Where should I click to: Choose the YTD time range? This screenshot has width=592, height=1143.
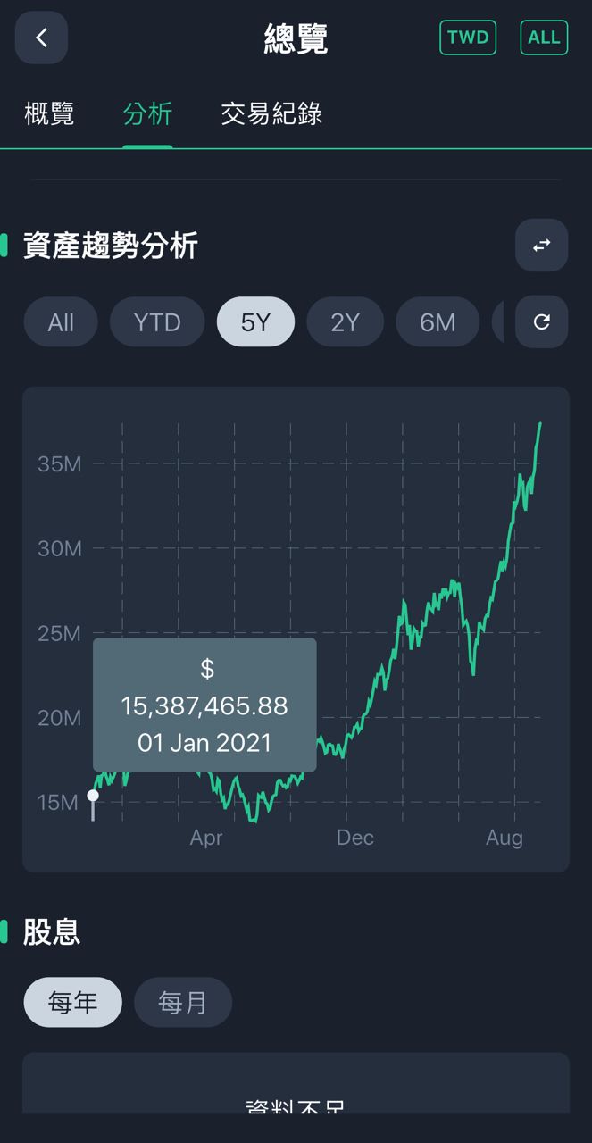click(x=157, y=321)
